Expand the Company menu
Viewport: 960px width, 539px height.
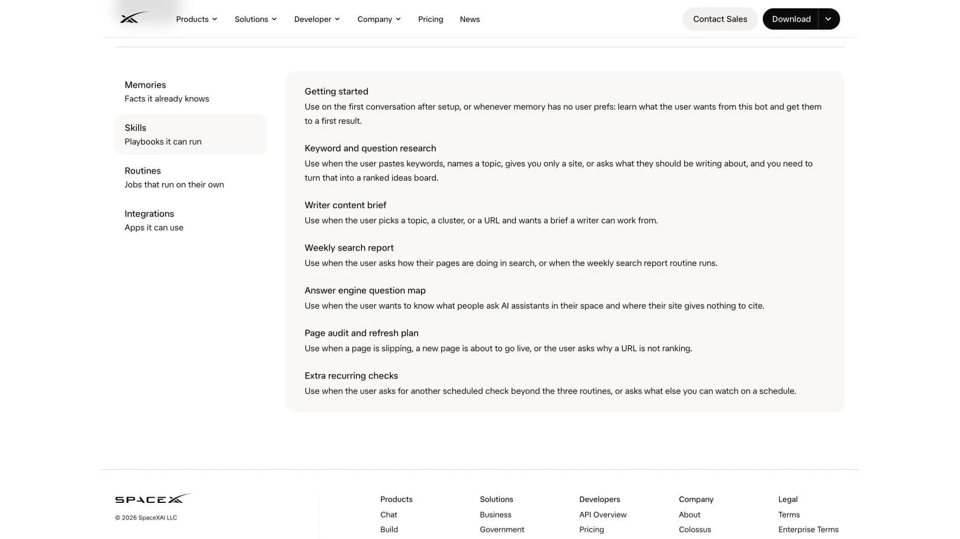pyautogui.click(x=379, y=19)
